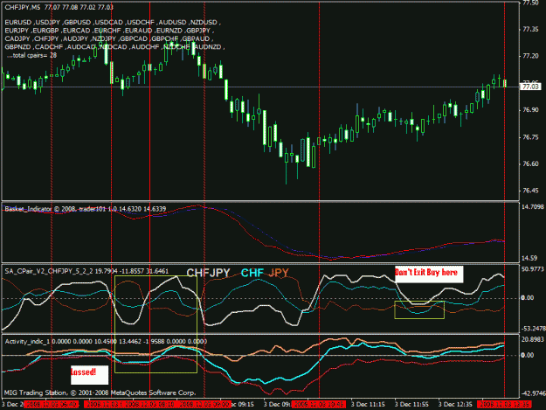Click the 0.00 level label in Activity panel
546x410 pixels.
click(x=528, y=355)
